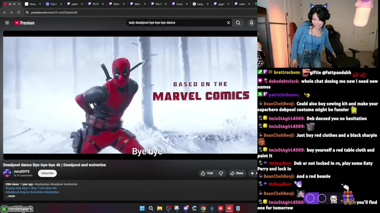The height and width of the screenshot is (213, 380).
Task: Go to YouTube Premium home logo
Action: click(24, 23)
